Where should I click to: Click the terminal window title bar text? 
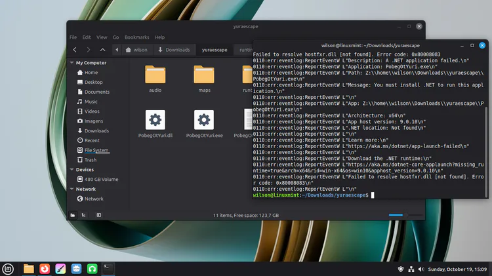click(370, 45)
